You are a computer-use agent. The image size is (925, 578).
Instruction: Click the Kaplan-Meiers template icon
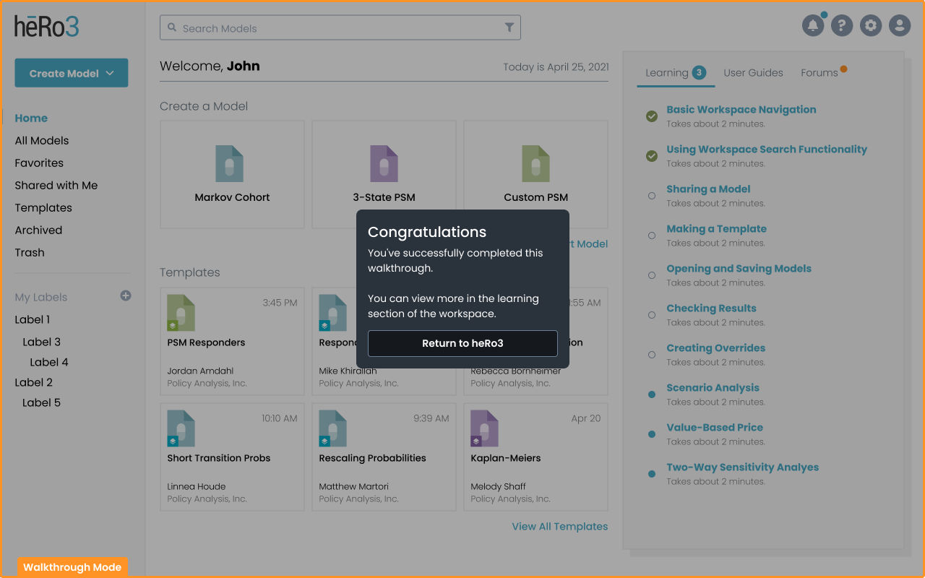pyautogui.click(x=484, y=428)
